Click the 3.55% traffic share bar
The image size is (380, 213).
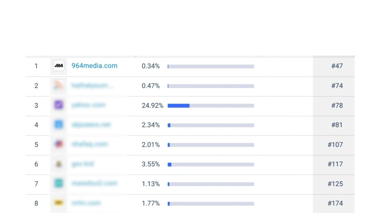click(x=211, y=164)
